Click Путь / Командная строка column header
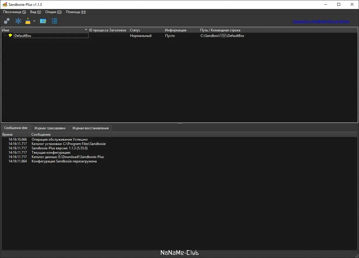Image resolution: width=359 pixels, height=258 pixels. [x=278, y=30]
